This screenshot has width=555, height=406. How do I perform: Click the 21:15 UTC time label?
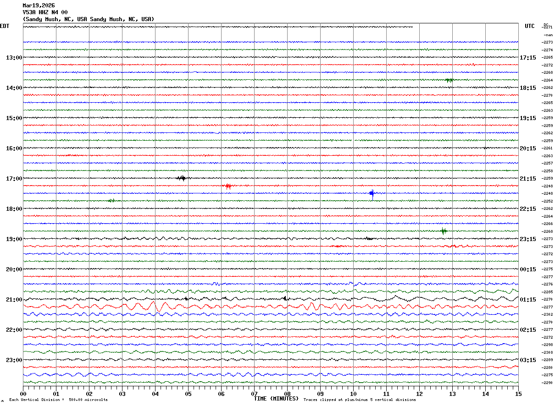click(528, 179)
